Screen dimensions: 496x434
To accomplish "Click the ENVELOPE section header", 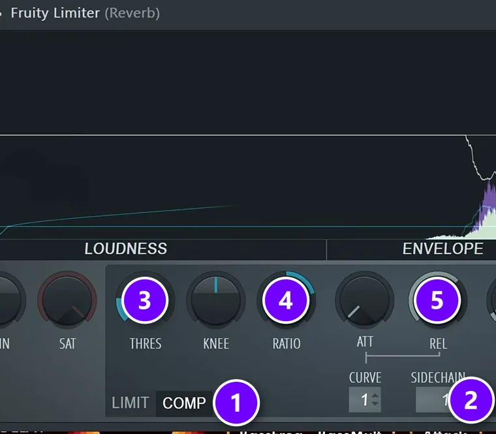I will (x=443, y=249).
